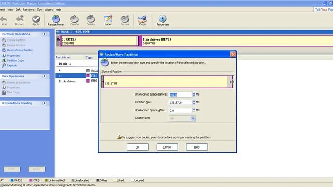Image resolution: width=333 pixels, height=187 pixels.
Task: Click Help button in Resize/Move dialog
Action: coord(197,147)
